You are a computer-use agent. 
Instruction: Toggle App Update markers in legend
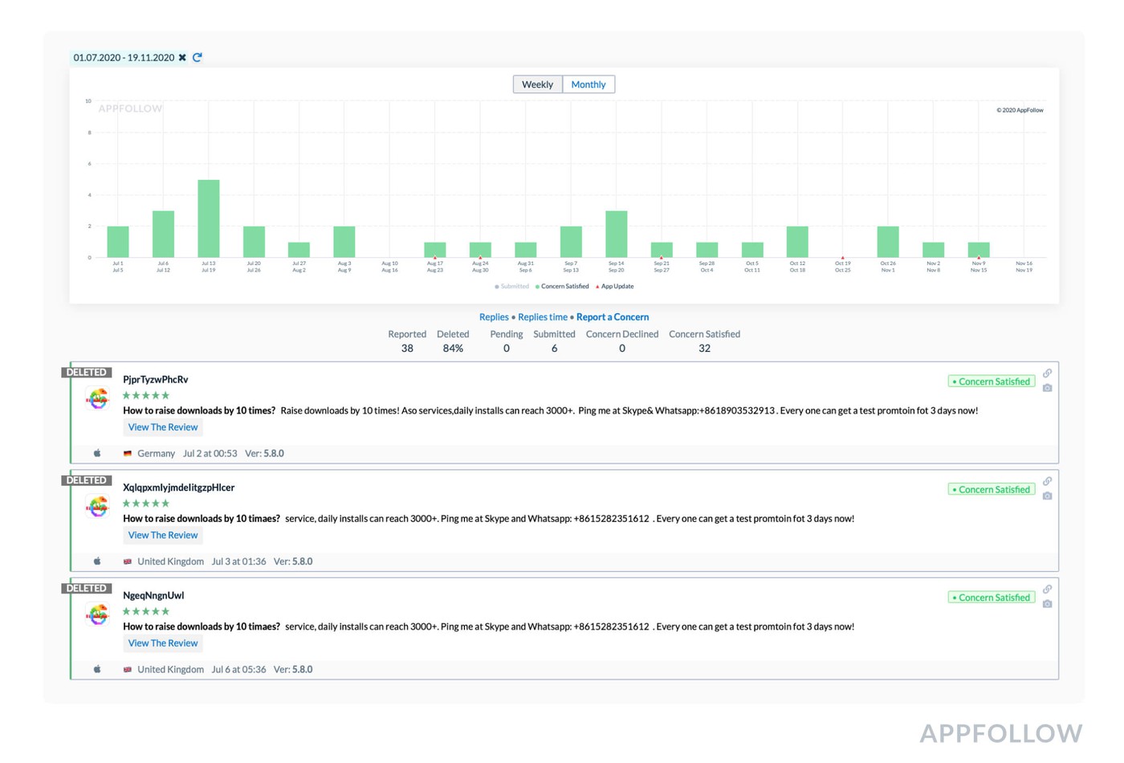[617, 287]
